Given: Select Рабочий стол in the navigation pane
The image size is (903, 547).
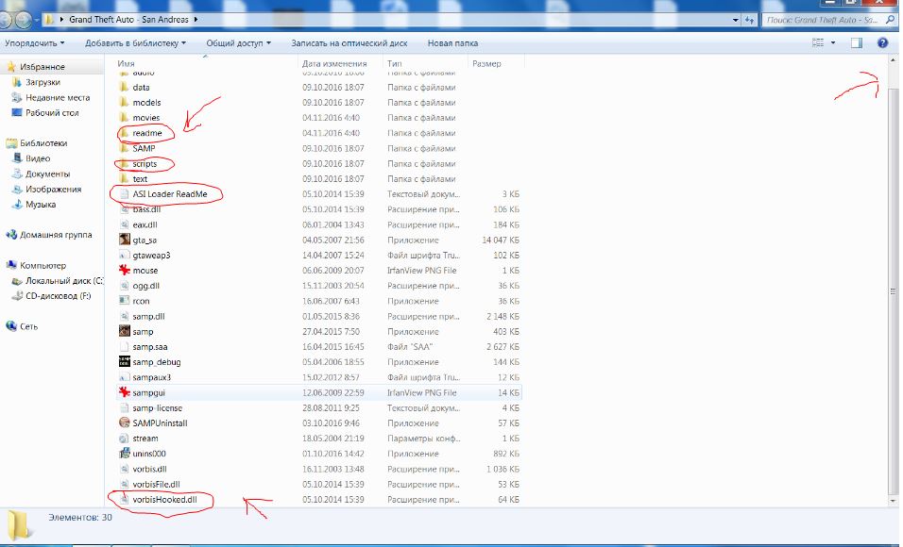Looking at the screenshot, I should pyautogui.click(x=52, y=113).
